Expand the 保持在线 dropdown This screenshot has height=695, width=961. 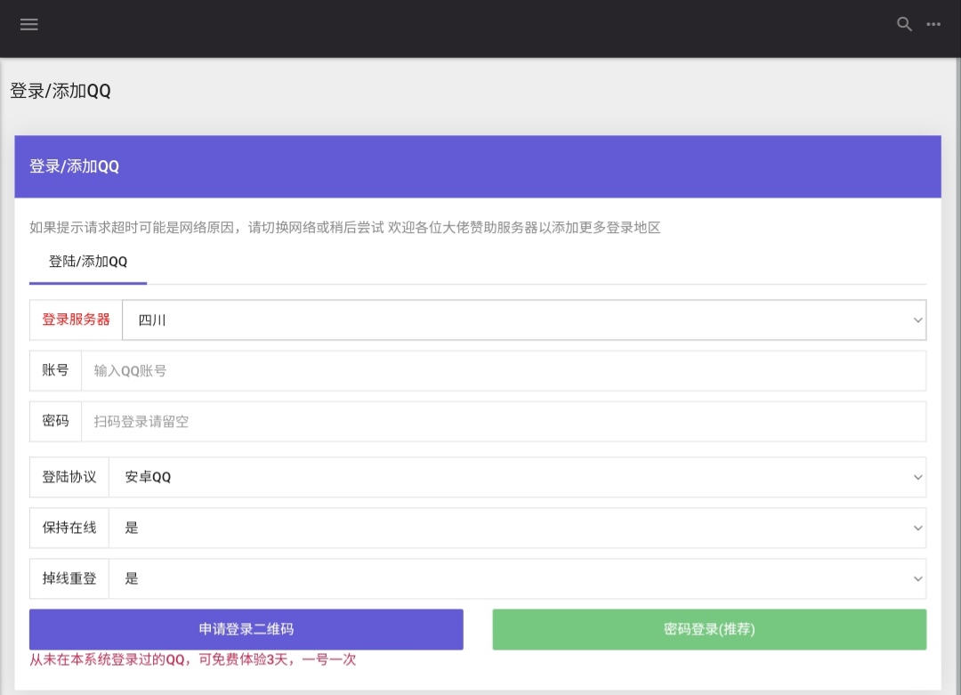516,528
